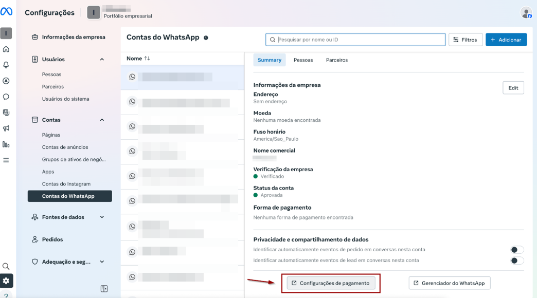The width and height of the screenshot is (537, 298).
Task: Click the search magnifier in left rail
Action: tap(6, 266)
